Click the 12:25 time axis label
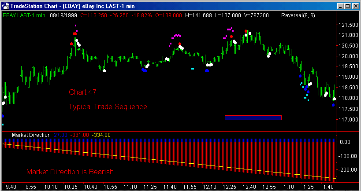361x191 pixels. (229, 187)
